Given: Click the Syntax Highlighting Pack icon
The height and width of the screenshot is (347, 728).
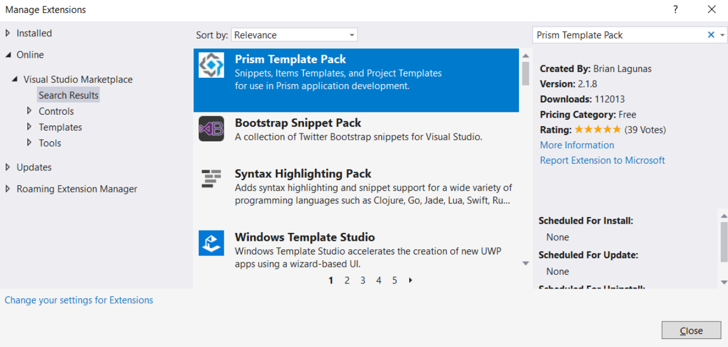Looking at the screenshot, I should tap(211, 179).
